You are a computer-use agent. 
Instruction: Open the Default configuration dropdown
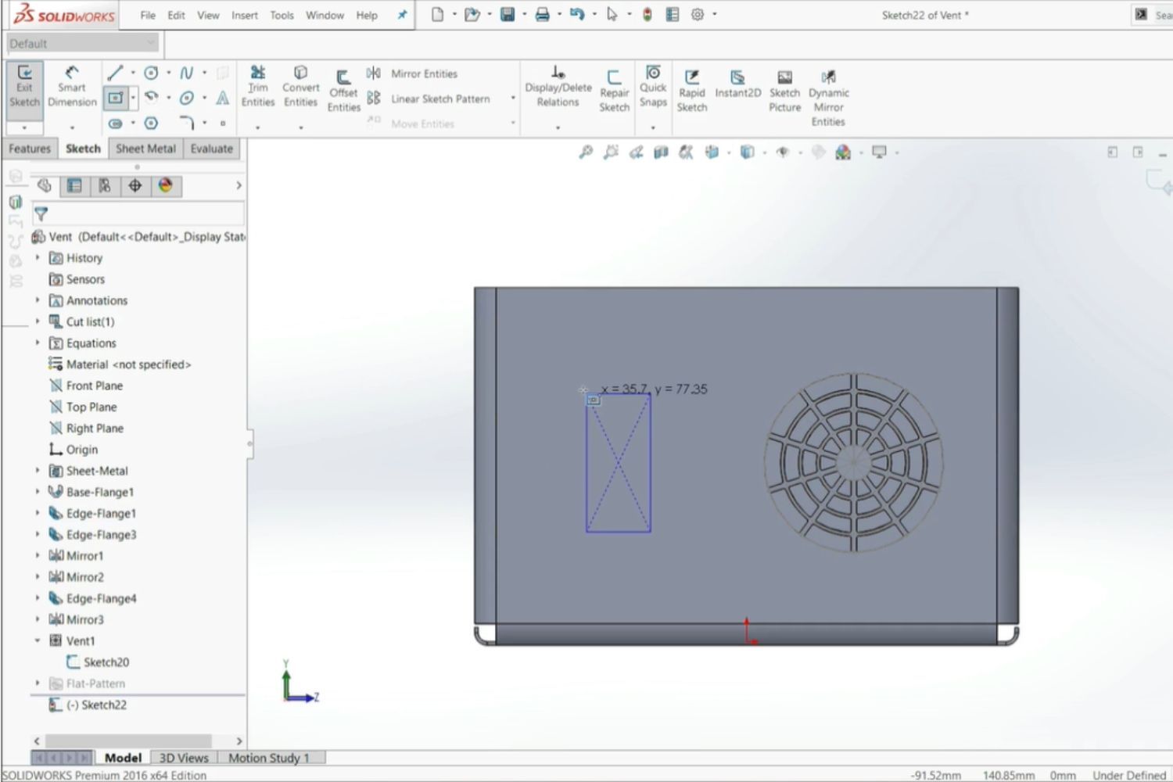(x=152, y=43)
